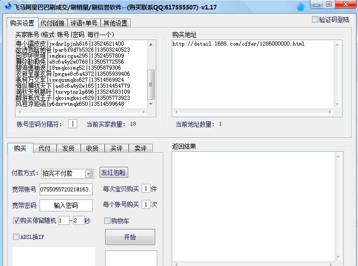Click buyer list scroll up arrow
358x266 pixels.
[151, 44]
